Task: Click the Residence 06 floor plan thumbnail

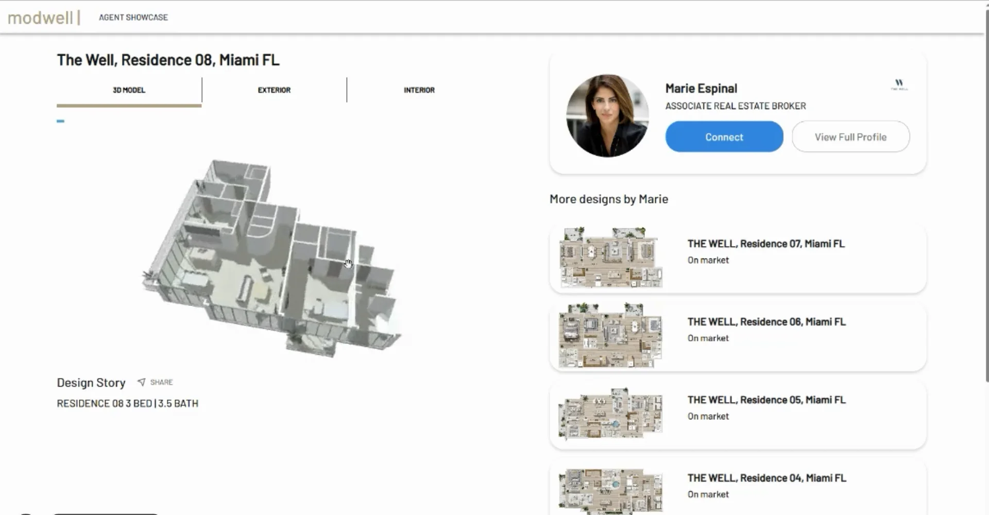Action: coord(609,336)
